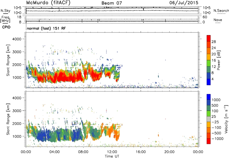
Task: Click the red top of power colorbar
Action: (x=209, y=38)
